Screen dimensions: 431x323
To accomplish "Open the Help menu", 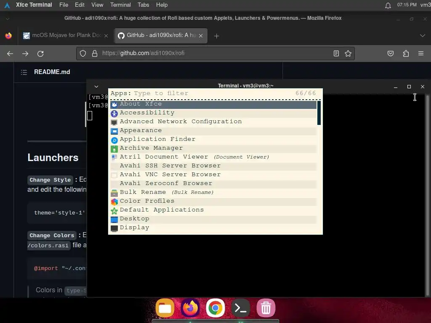I will pos(162,5).
